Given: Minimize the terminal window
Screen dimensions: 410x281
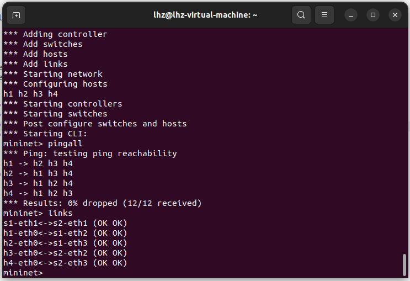Looking at the screenshot, I should point(352,15).
